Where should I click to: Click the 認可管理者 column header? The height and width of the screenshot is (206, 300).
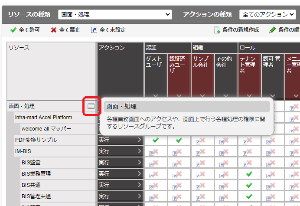[273, 69]
